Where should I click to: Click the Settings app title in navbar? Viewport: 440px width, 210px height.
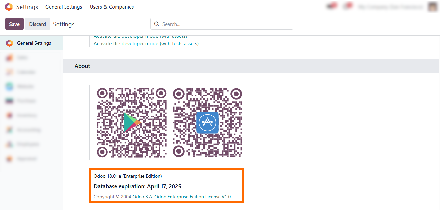tap(27, 7)
